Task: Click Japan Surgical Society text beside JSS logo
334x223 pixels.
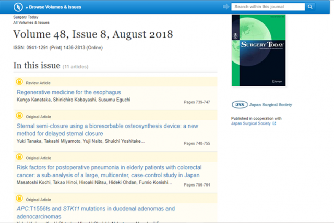Action: 270,105
